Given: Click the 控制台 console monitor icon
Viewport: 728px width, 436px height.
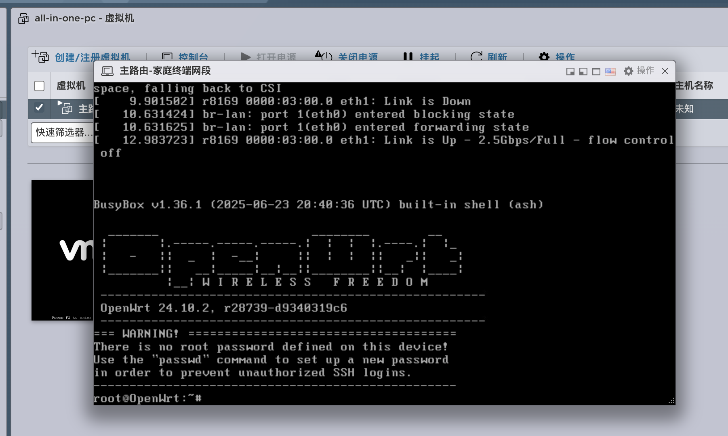Looking at the screenshot, I should pyautogui.click(x=167, y=57).
